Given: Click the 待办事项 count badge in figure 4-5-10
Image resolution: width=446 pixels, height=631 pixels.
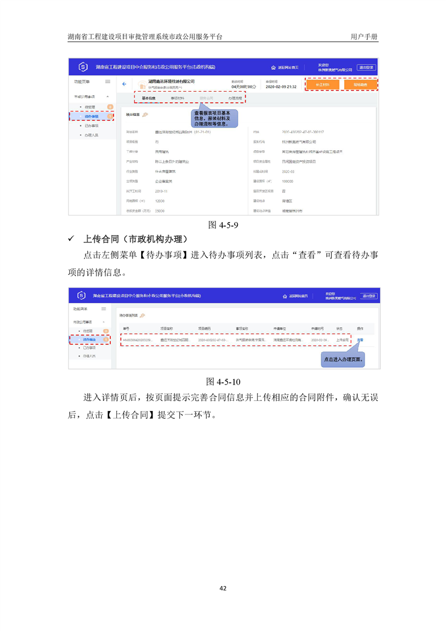Looking at the screenshot, I should 106,340.
